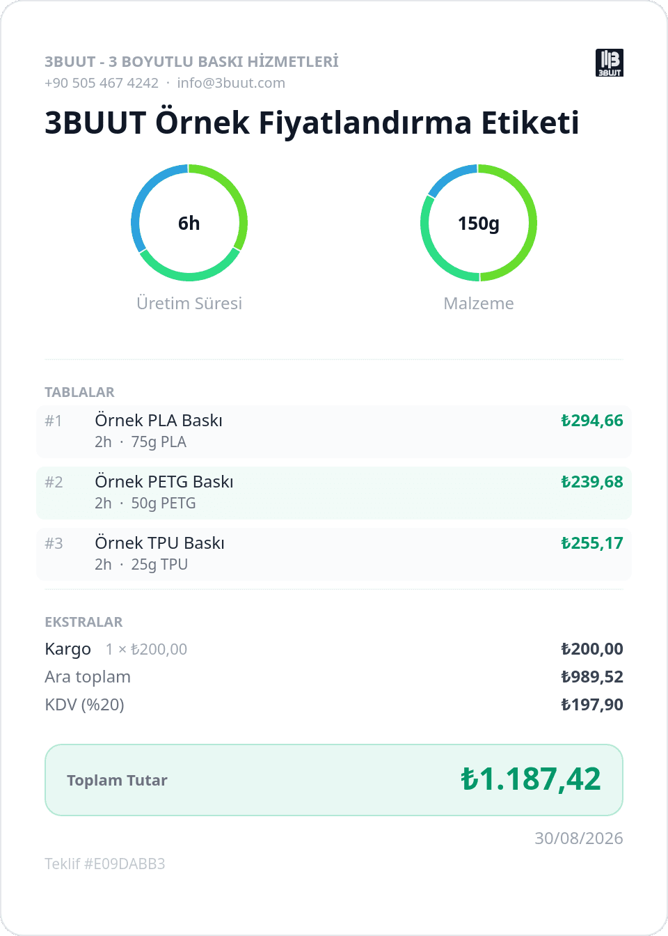Click the ₺255,17 price of TPU print
The image size is (668, 936).
592,543
